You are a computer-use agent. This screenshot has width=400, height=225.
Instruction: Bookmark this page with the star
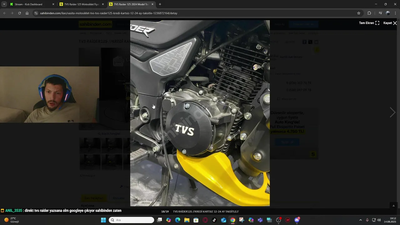[359, 13]
